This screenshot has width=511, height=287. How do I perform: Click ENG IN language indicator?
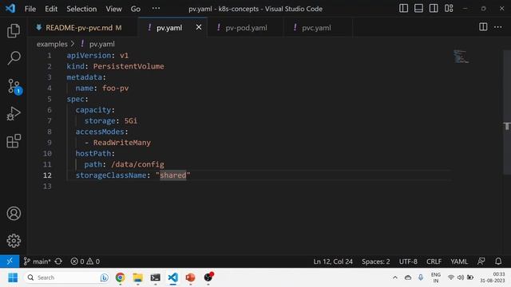pos(436,277)
